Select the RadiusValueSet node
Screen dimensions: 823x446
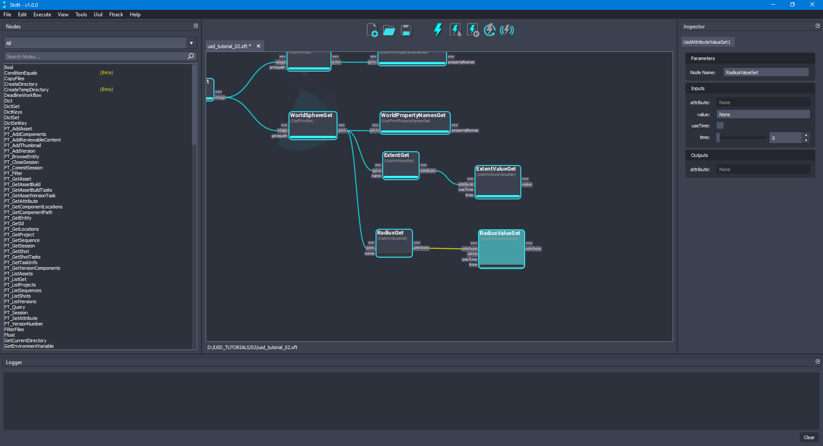coord(501,249)
